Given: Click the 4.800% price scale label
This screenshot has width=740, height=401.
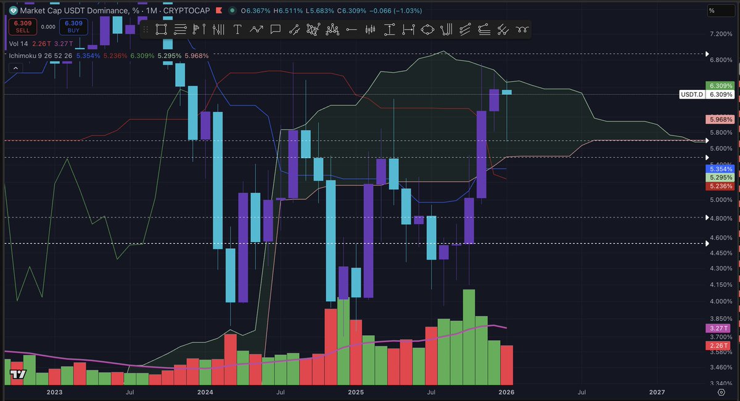Looking at the screenshot, I should click(721, 217).
